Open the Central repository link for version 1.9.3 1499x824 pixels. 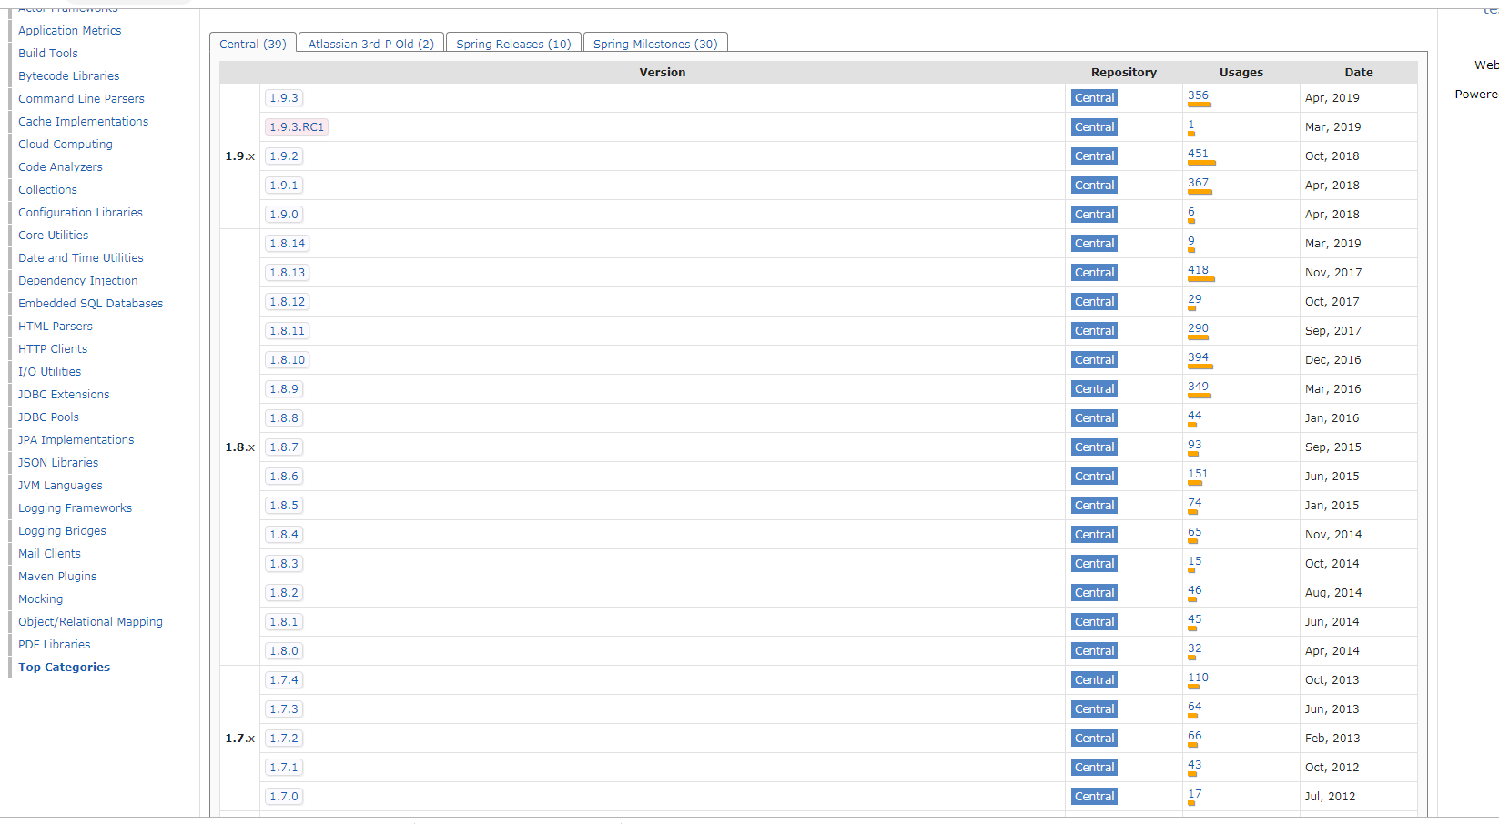[x=1094, y=97]
